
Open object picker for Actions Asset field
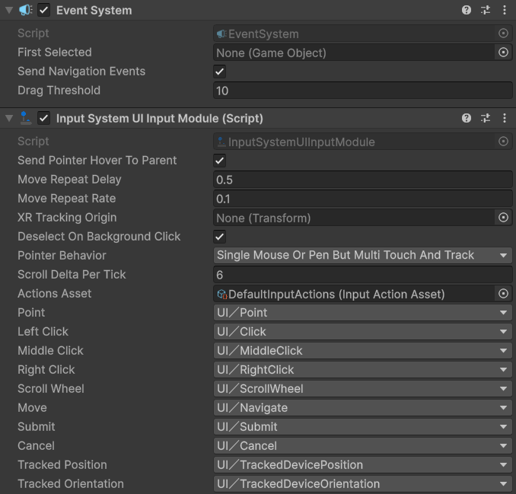click(x=503, y=294)
